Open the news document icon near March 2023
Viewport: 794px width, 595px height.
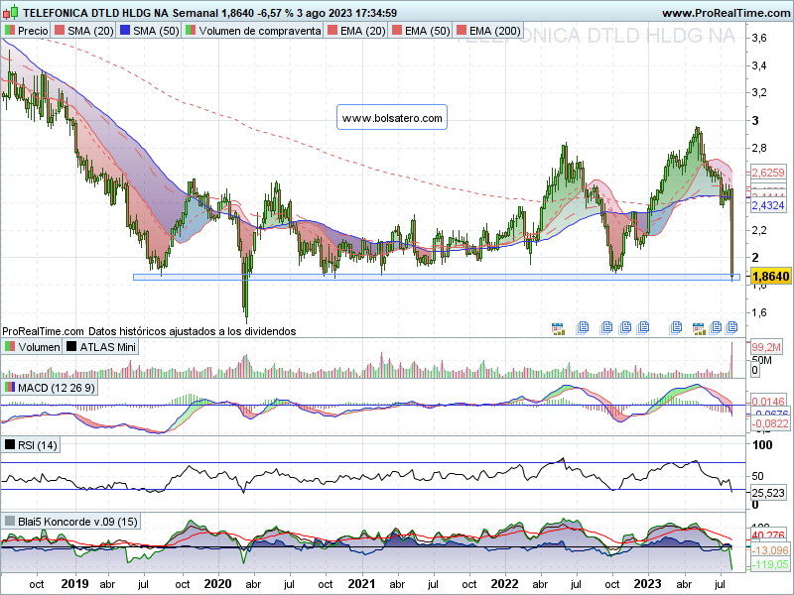click(x=676, y=328)
